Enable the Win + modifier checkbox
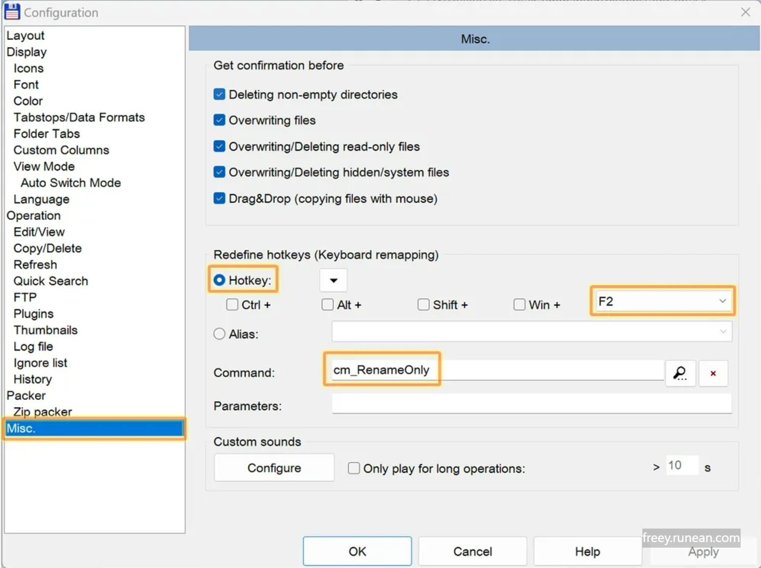 click(519, 305)
